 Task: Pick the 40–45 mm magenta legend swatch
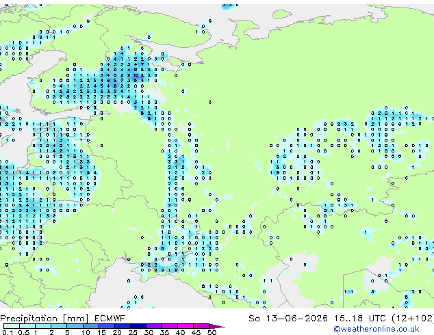tap(186, 326)
